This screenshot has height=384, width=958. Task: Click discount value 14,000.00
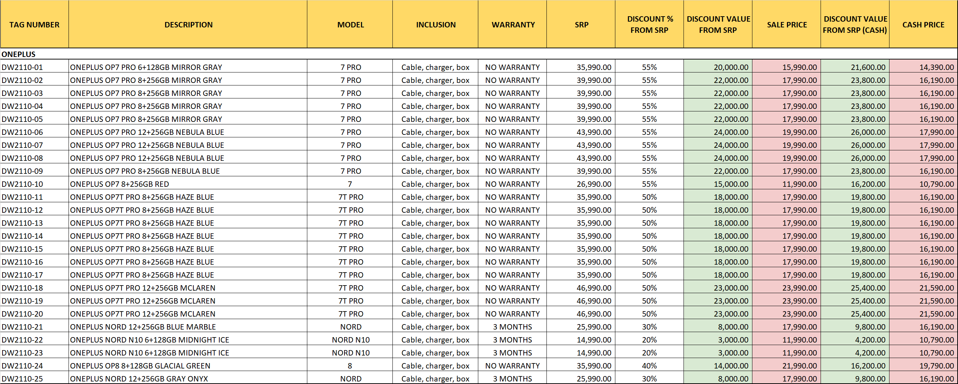pyautogui.click(x=718, y=366)
